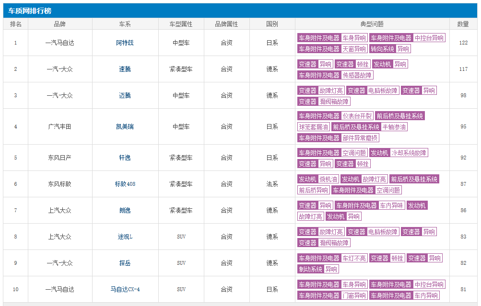Viewport: 481px width, 306px height.
Task: Click the 车质网排行榜 title
Action: (x=30, y=11)
